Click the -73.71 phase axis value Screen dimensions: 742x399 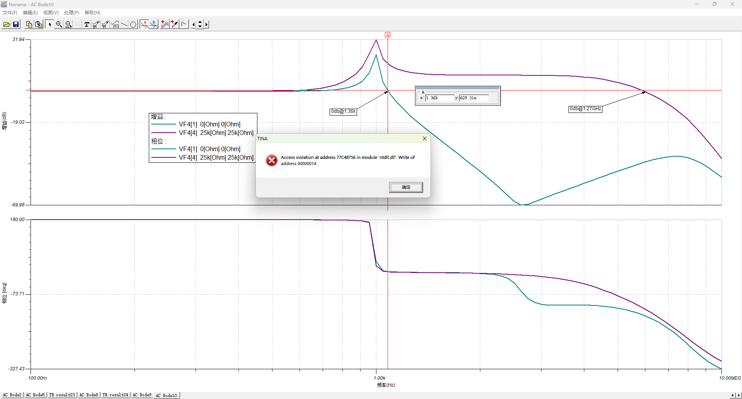18,294
